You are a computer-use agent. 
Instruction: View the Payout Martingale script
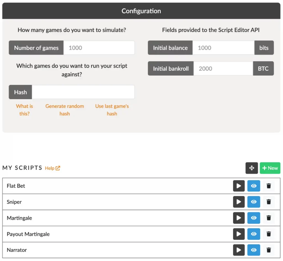point(254,234)
